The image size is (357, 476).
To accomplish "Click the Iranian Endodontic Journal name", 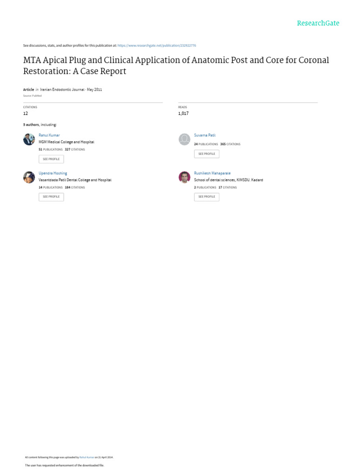I will point(62,90).
